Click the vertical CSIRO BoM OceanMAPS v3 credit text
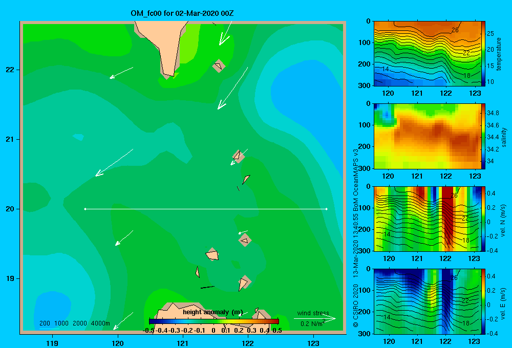512x348 pixels. pos(356,238)
